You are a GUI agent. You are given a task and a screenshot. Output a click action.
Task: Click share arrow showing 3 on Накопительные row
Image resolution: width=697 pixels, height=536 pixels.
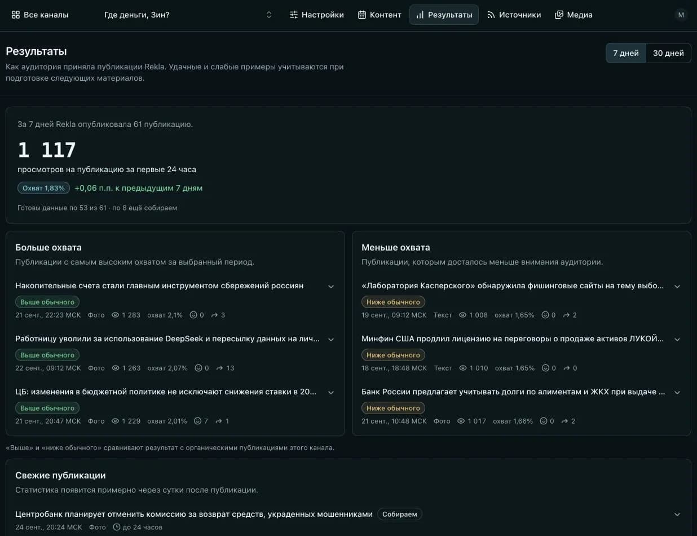(214, 315)
